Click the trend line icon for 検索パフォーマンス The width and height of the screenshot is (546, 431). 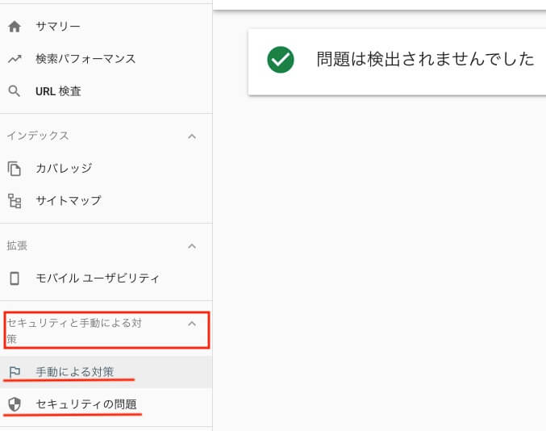pyautogui.click(x=15, y=59)
